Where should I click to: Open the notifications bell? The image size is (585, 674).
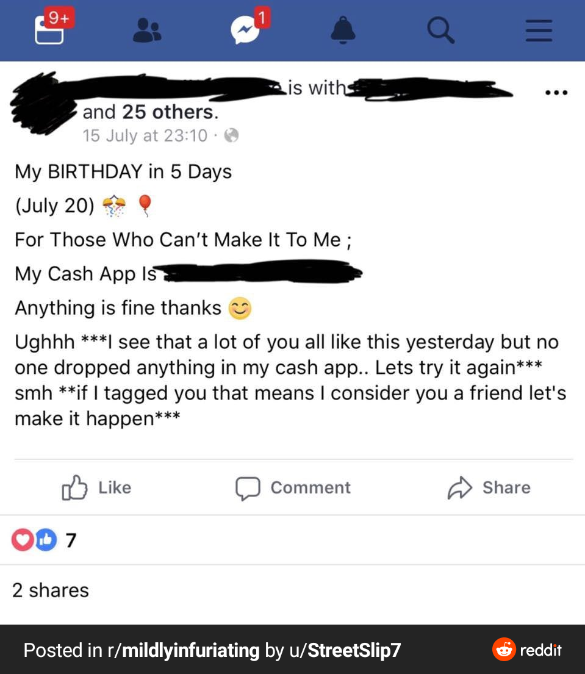coord(343,30)
